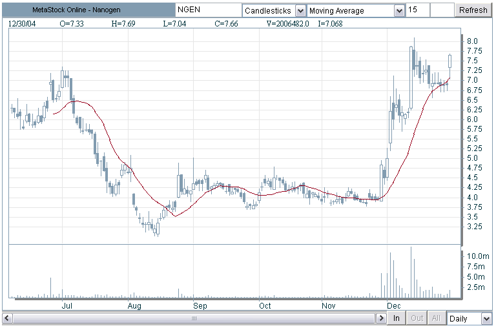The width and height of the screenshot is (496, 328).
Task: Click the C=7.66 close value
Action: pyautogui.click(x=226, y=24)
